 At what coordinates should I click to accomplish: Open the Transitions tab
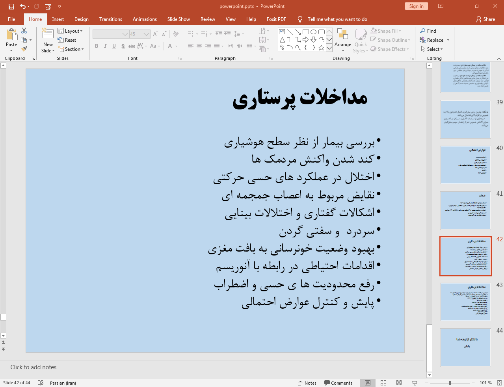(x=111, y=19)
